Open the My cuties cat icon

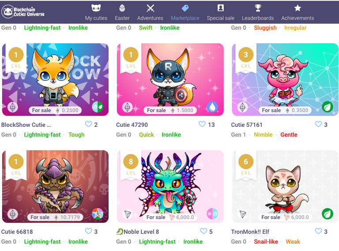click(x=96, y=8)
